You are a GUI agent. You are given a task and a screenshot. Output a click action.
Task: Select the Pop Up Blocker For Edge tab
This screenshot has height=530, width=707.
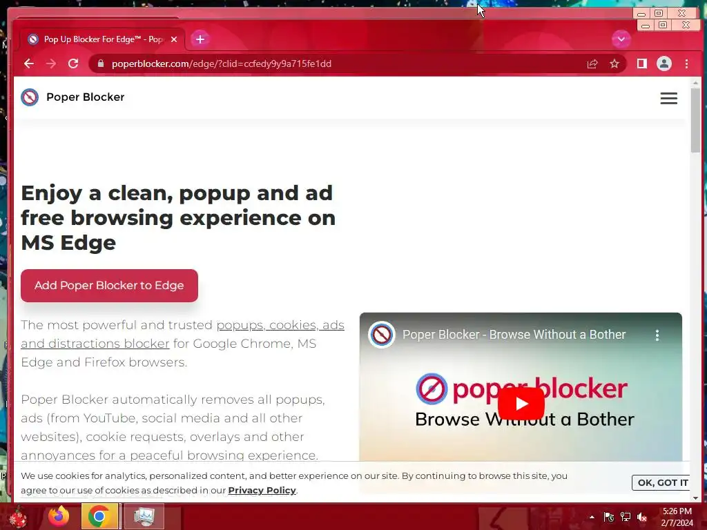(104, 39)
